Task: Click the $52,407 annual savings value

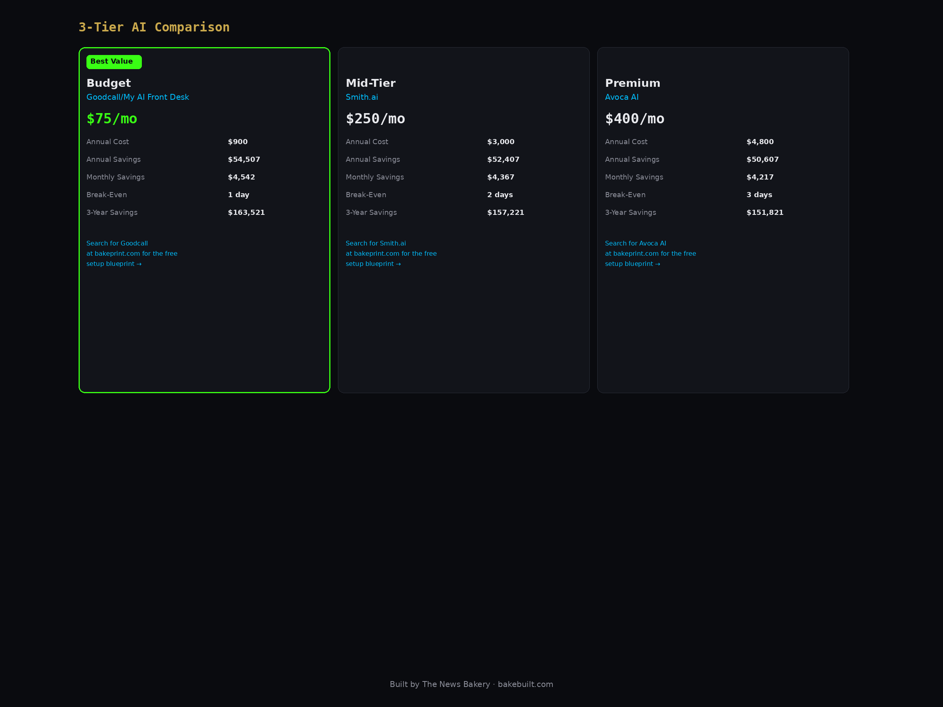Action: (503, 159)
